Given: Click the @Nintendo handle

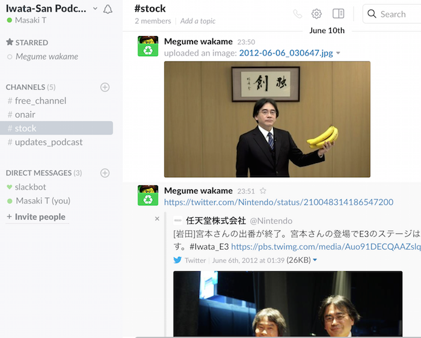Looking at the screenshot, I should (x=271, y=221).
